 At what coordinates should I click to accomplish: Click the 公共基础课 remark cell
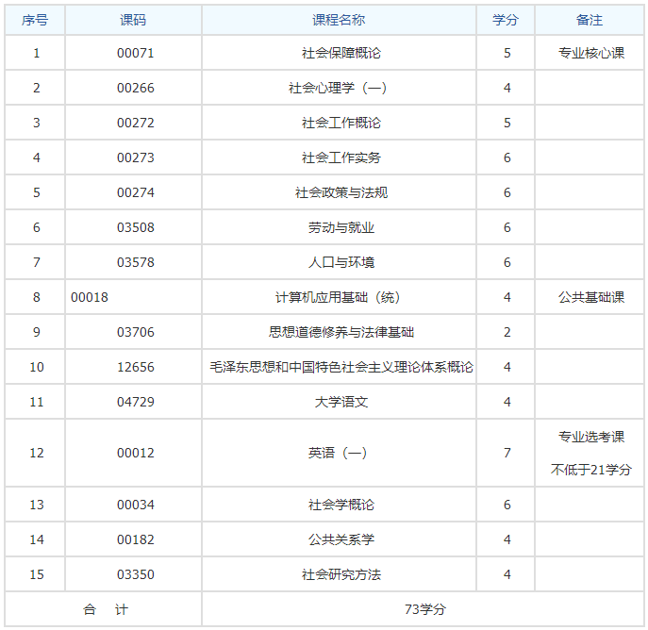pos(590,297)
